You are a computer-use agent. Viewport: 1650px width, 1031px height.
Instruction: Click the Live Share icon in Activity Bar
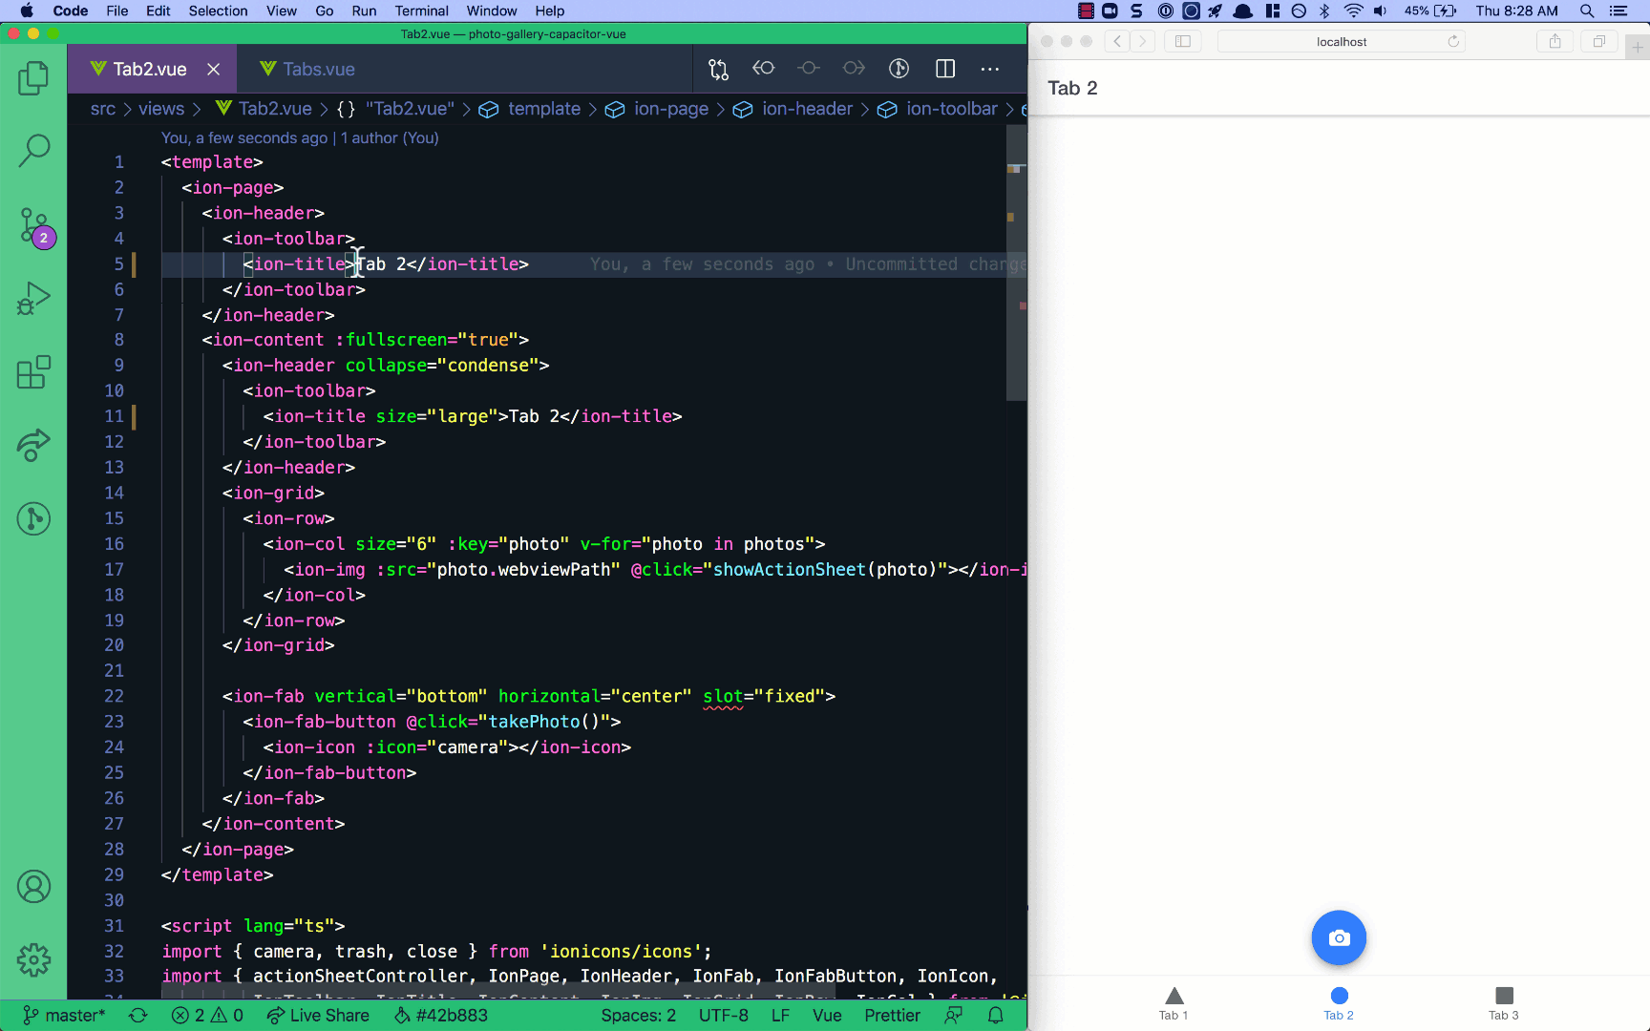point(33,446)
